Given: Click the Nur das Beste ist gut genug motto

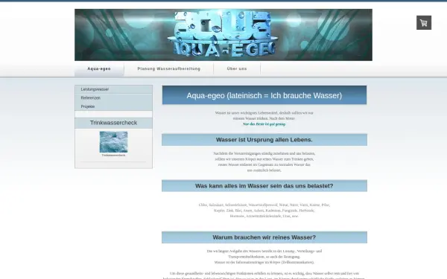Looking at the screenshot, I should pos(264,124).
